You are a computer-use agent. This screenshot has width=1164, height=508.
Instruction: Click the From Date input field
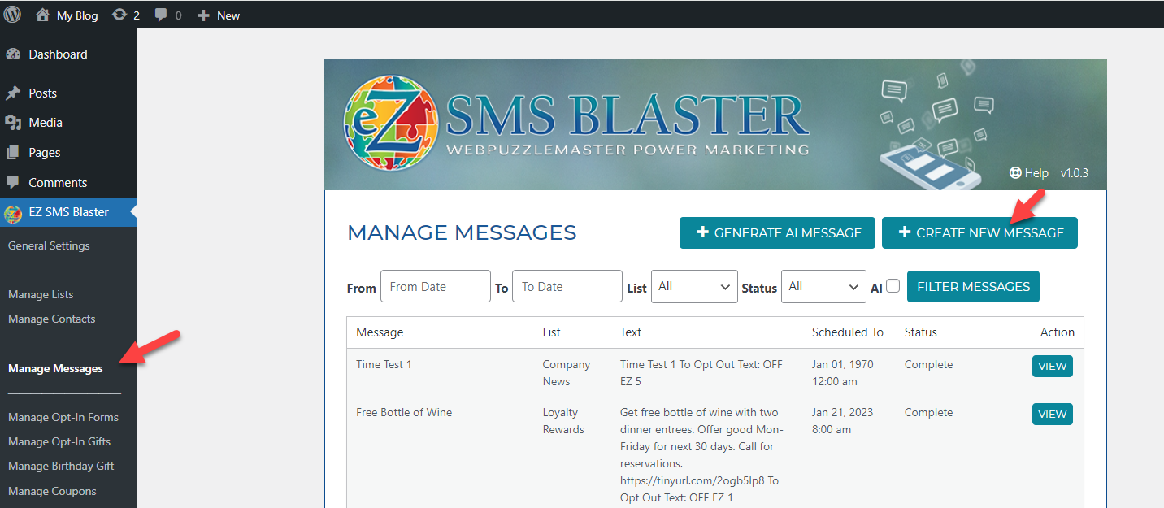pos(436,286)
